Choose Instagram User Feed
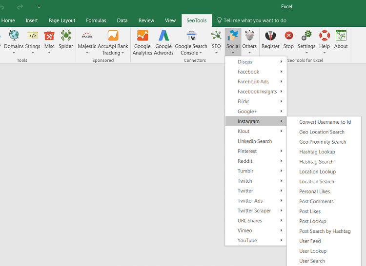Screen dimensions: 366x266 click(324, 241)
